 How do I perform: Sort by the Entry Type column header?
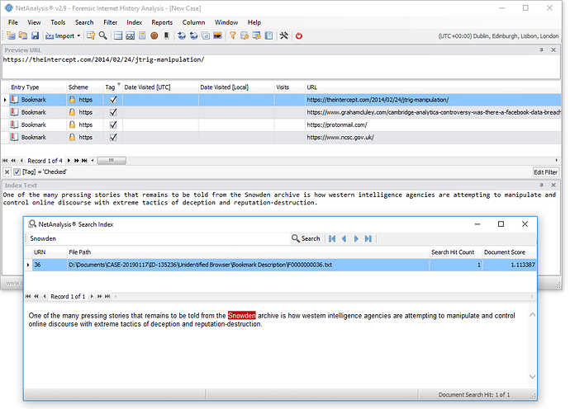pyautogui.click(x=37, y=87)
